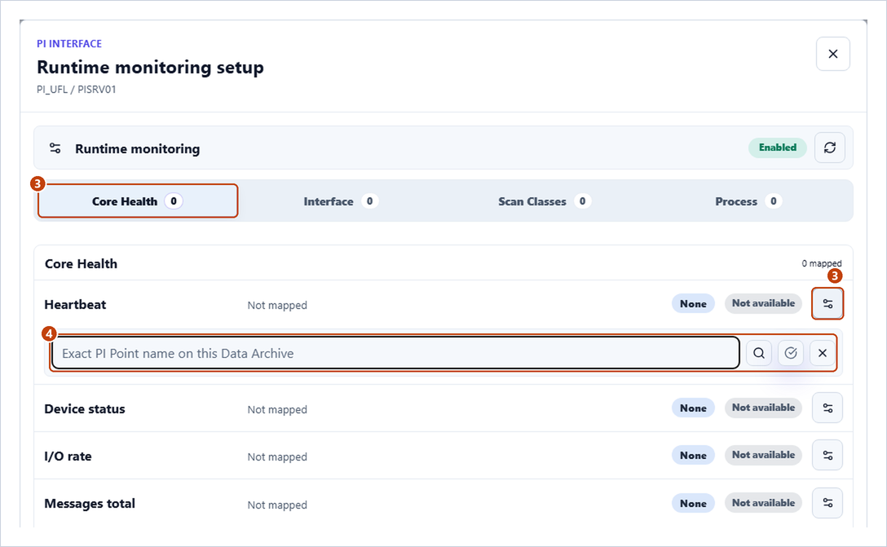The height and width of the screenshot is (547, 887).
Task: Refresh runtime monitoring status
Action: coord(829,148)
